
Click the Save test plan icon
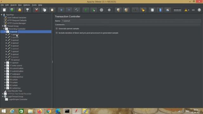(x=27, y=10)
